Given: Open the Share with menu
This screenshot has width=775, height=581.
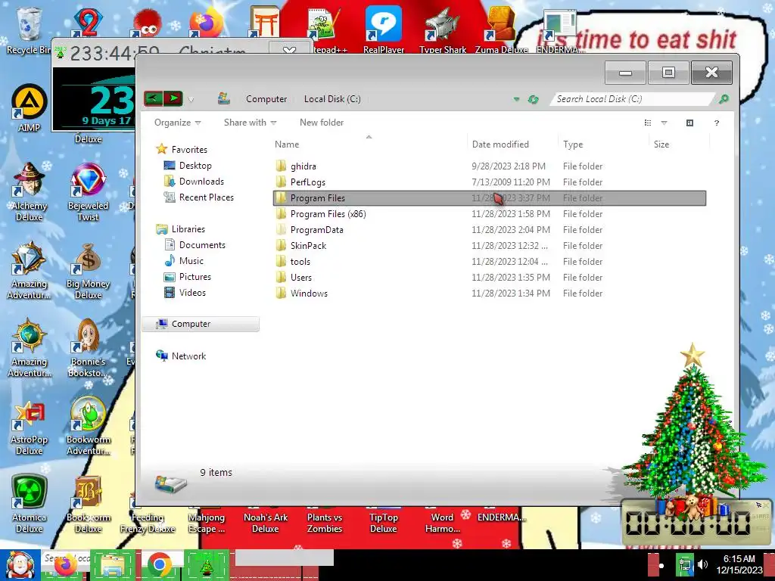Looking at the screenshot, I should [x=250, y=123].
